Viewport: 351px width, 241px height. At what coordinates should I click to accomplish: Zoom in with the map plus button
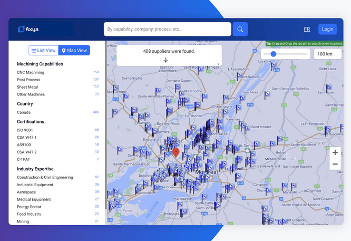coord(335,152)
